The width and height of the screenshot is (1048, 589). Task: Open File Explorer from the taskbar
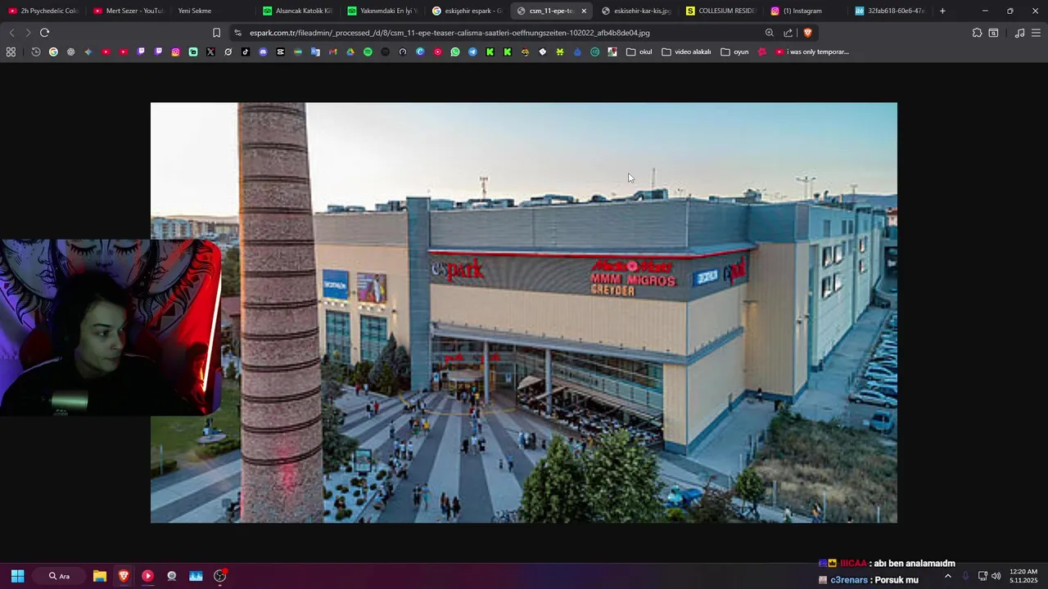pyautogui.click(x=100, y=576)
